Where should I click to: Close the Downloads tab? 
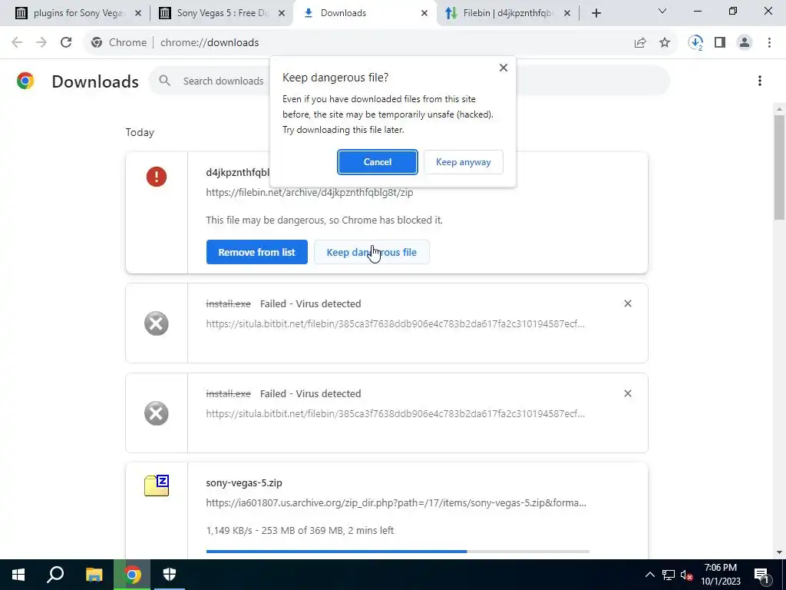[x=424, y=13]
